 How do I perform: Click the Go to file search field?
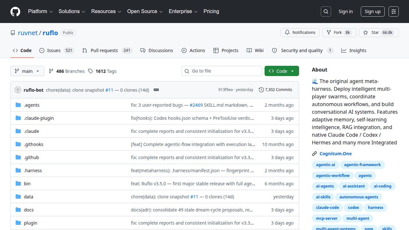pos(222,71)
